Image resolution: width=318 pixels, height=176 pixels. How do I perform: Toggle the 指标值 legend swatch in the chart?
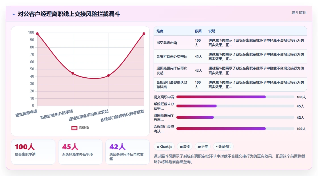coord(74,128)
